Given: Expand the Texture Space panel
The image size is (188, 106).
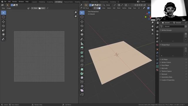Looking at the screenshot, I should tap(166, 71).
